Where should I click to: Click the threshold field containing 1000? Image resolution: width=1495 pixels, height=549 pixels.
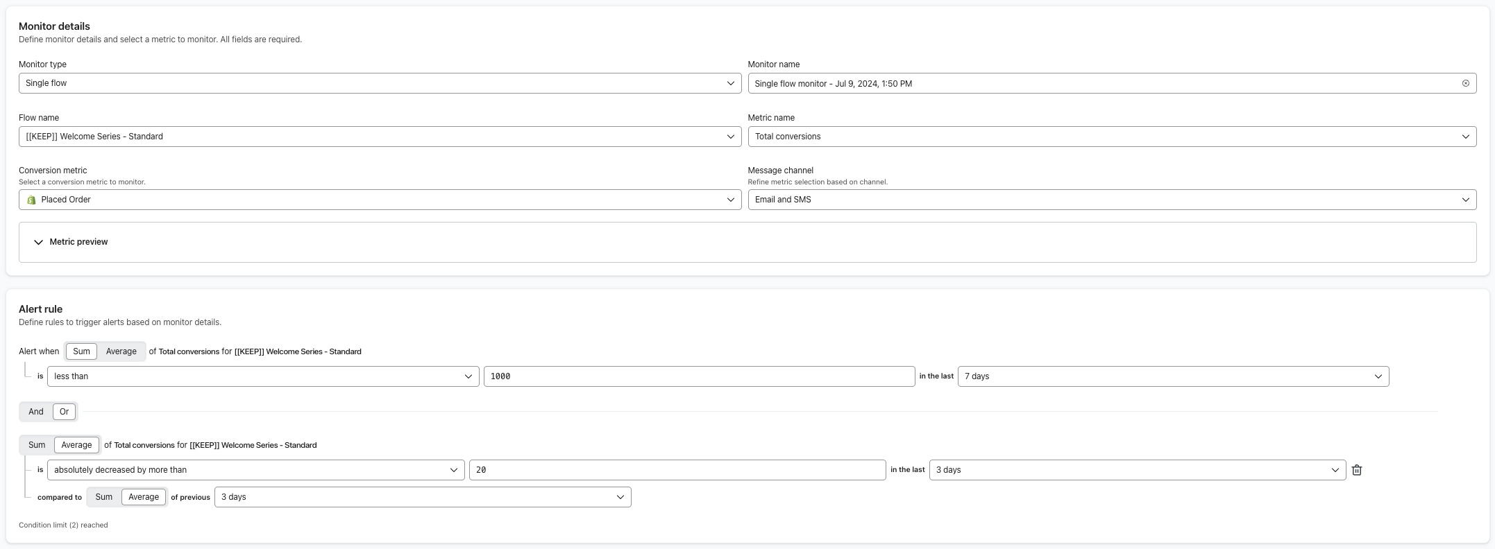(x=698, y=376)
